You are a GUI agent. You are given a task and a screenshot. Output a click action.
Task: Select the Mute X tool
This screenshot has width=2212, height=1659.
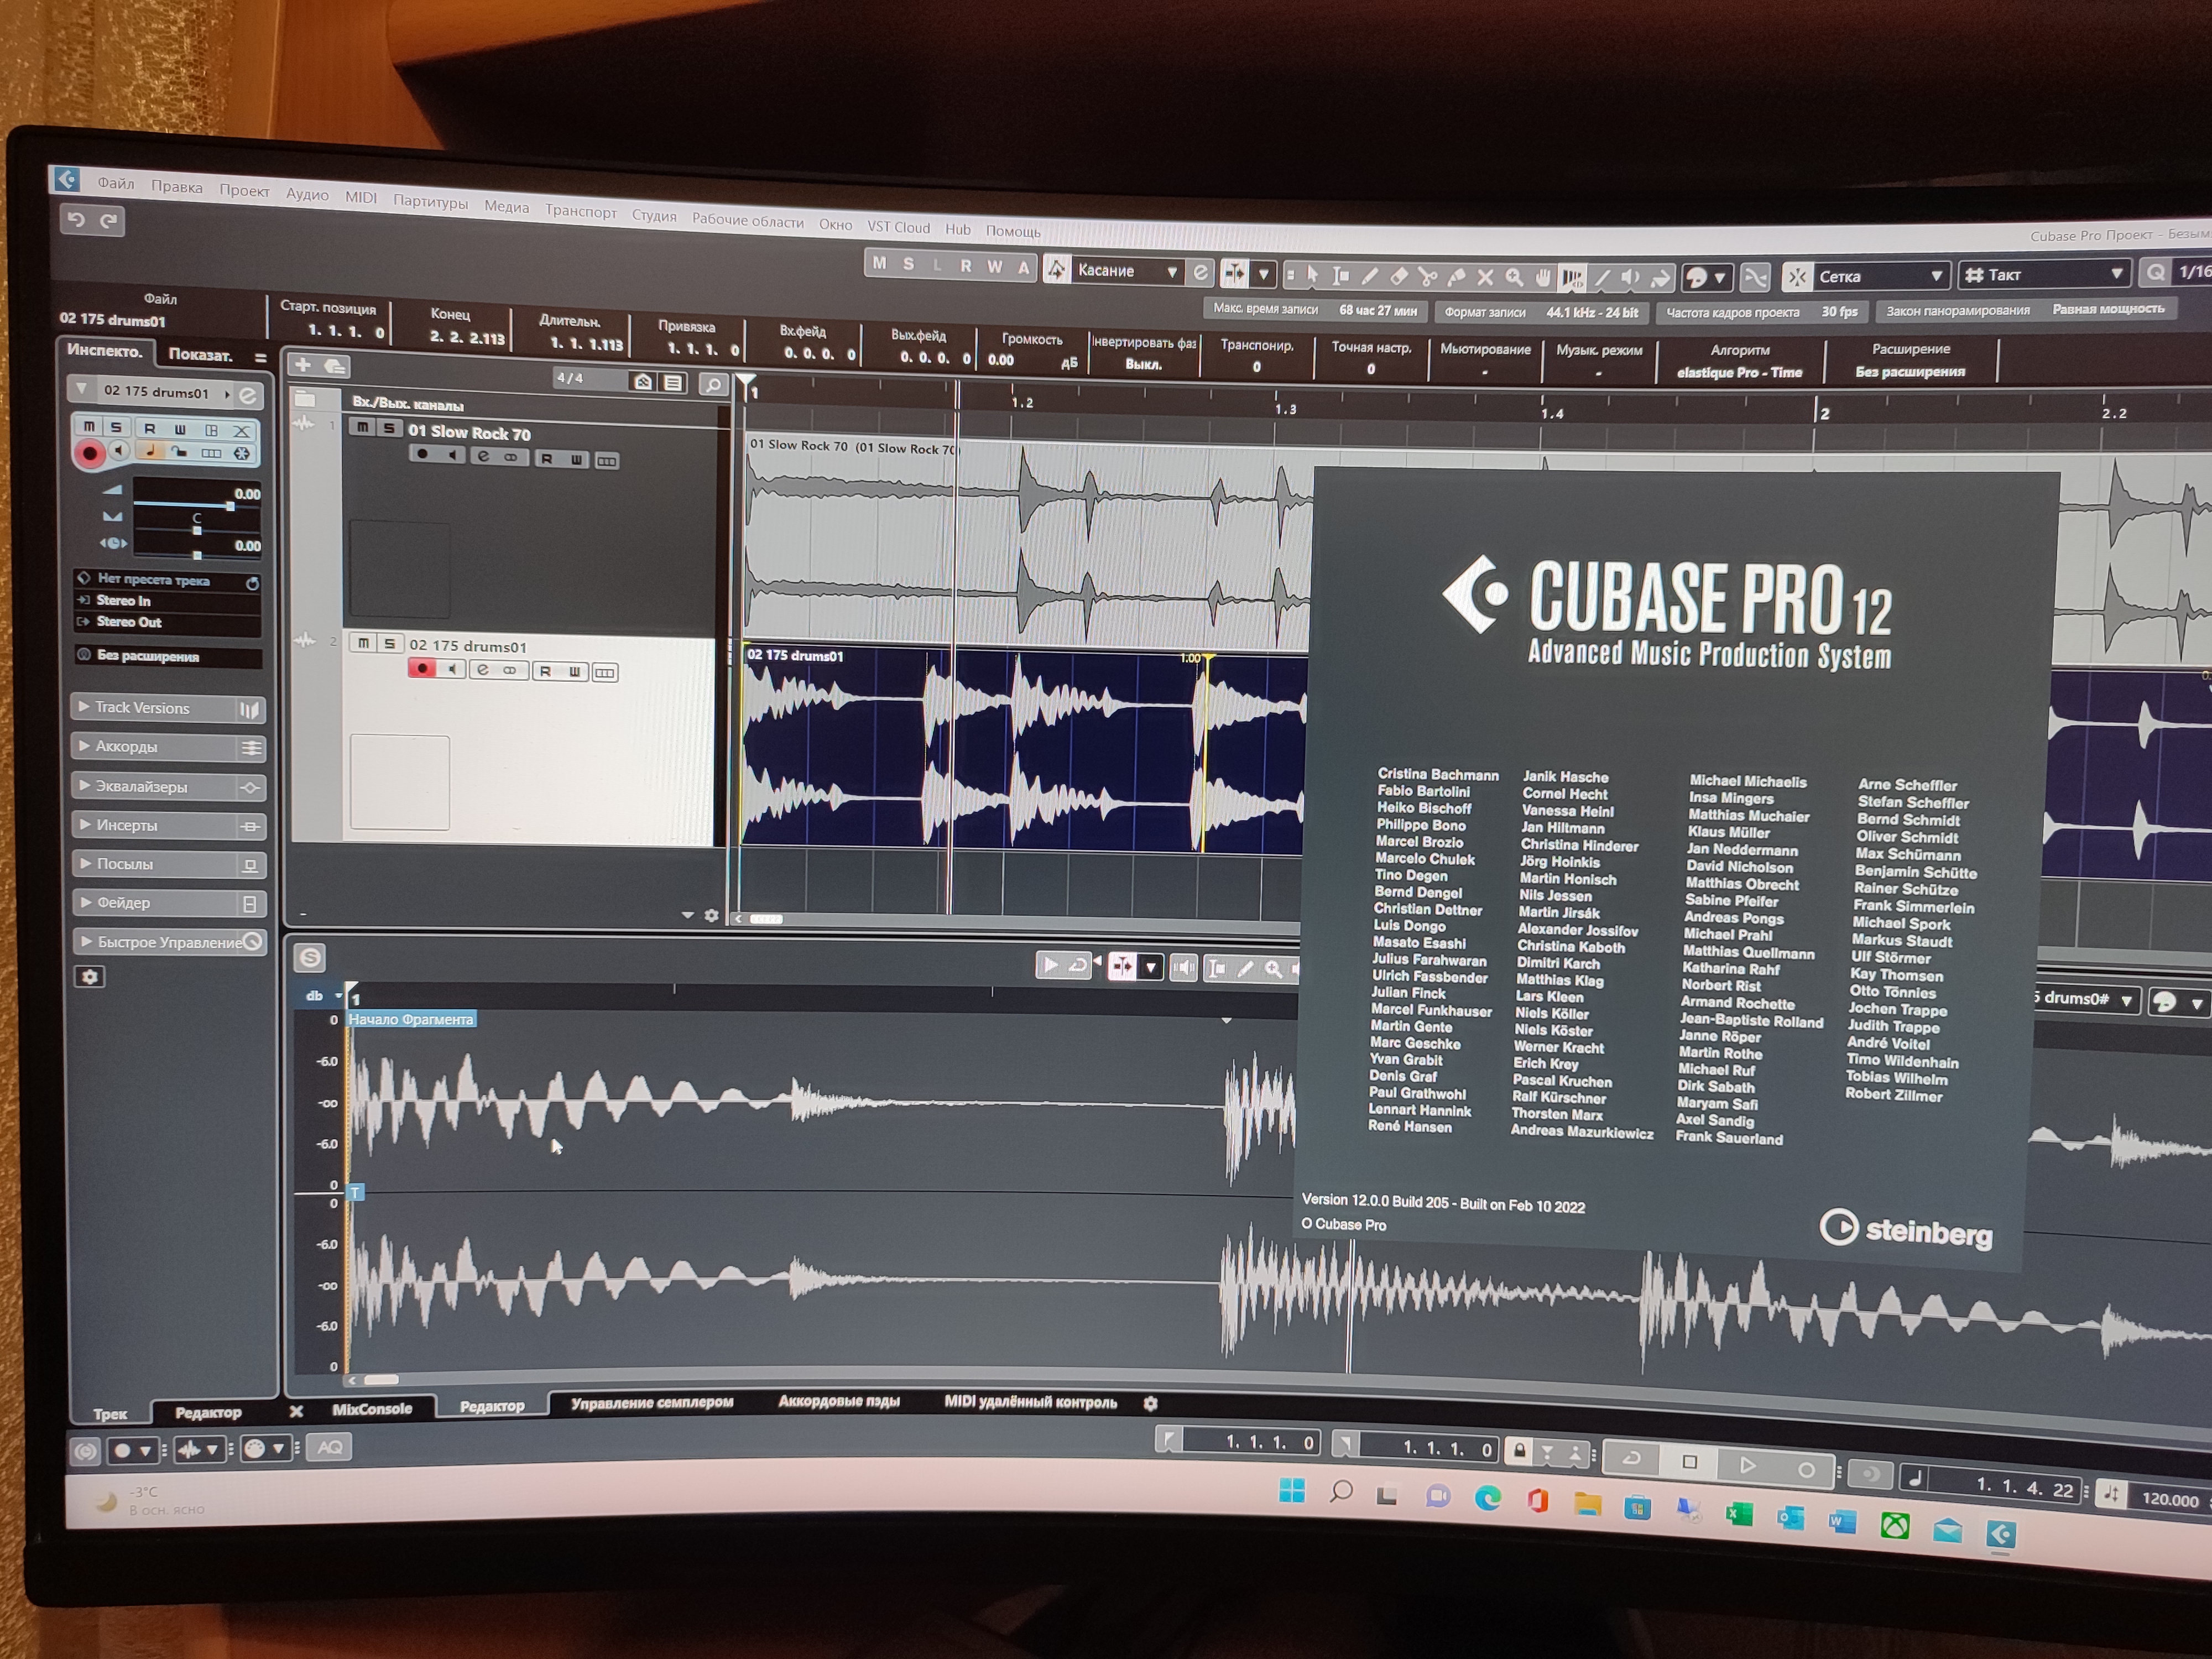pyautogui.click(x=1485, y=277)
